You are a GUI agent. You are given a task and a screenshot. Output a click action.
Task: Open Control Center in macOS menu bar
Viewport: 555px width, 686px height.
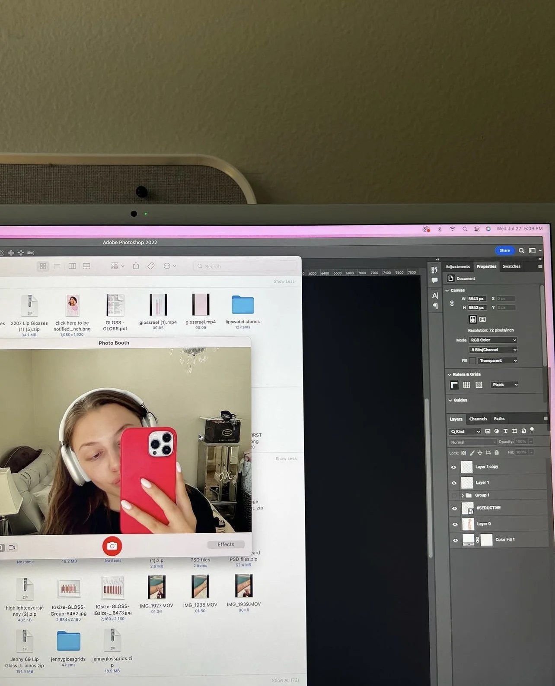(477, 229)
